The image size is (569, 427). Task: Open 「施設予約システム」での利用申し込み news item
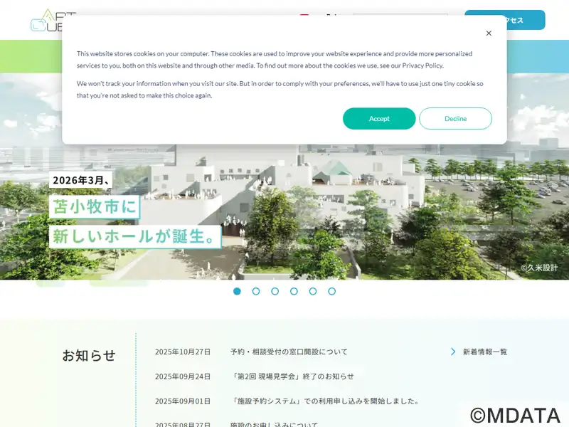tap(326, 401)
